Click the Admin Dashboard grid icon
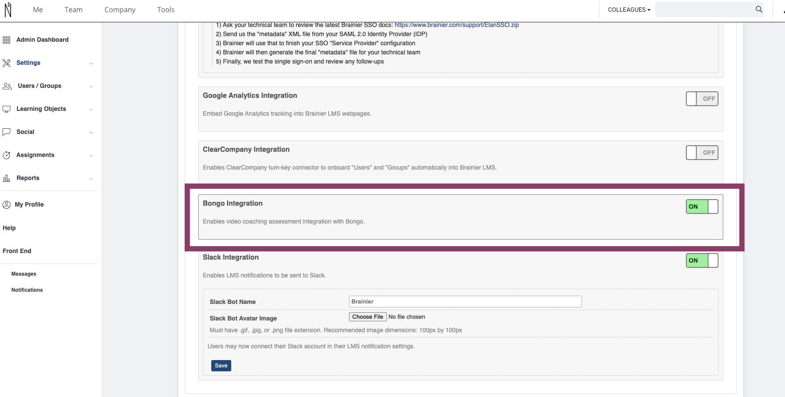The height and width of the screenshot is (397, 785). point(7,40)
